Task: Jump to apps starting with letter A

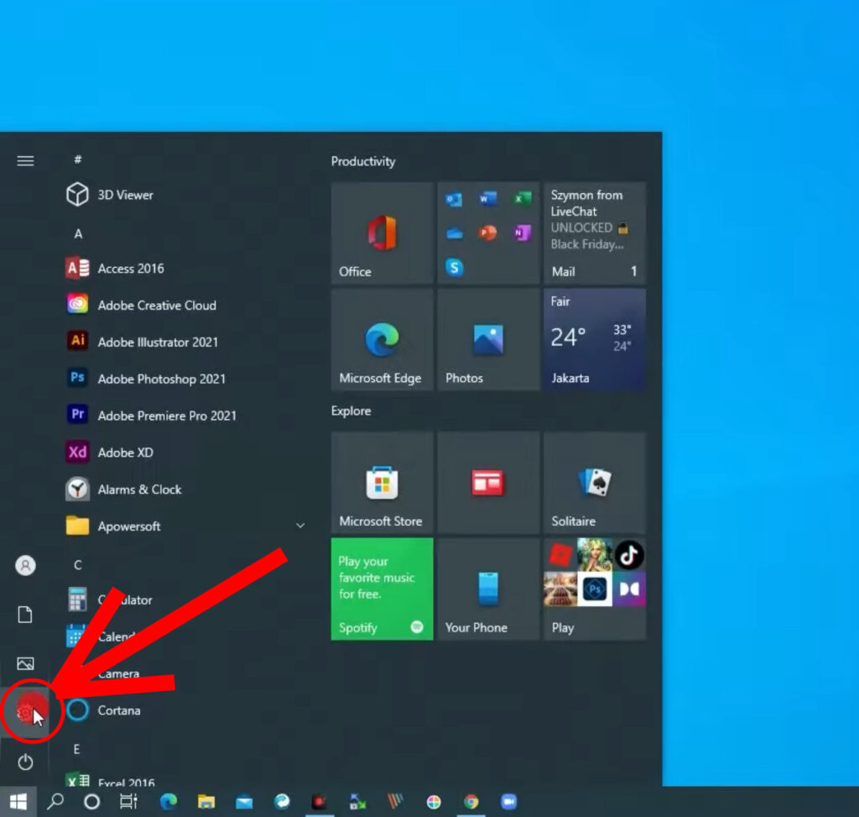Action: coord(77,233)
